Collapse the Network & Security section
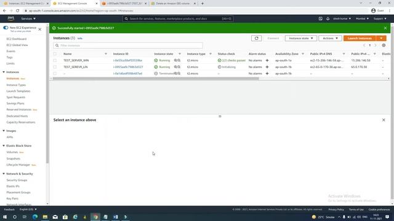The height and width of the screenshot is (221, 394). tap(4, 174)
